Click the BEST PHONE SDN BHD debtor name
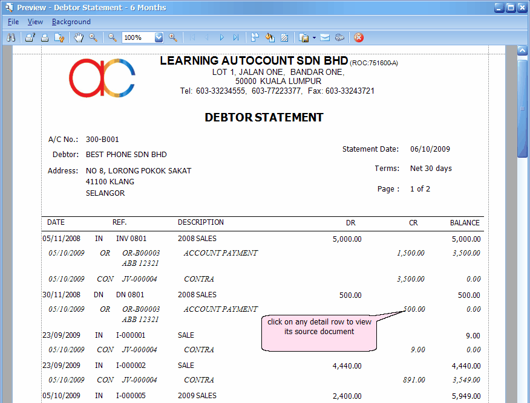The width and height of the screenshot is (530, 403). (x=126, y=155)
